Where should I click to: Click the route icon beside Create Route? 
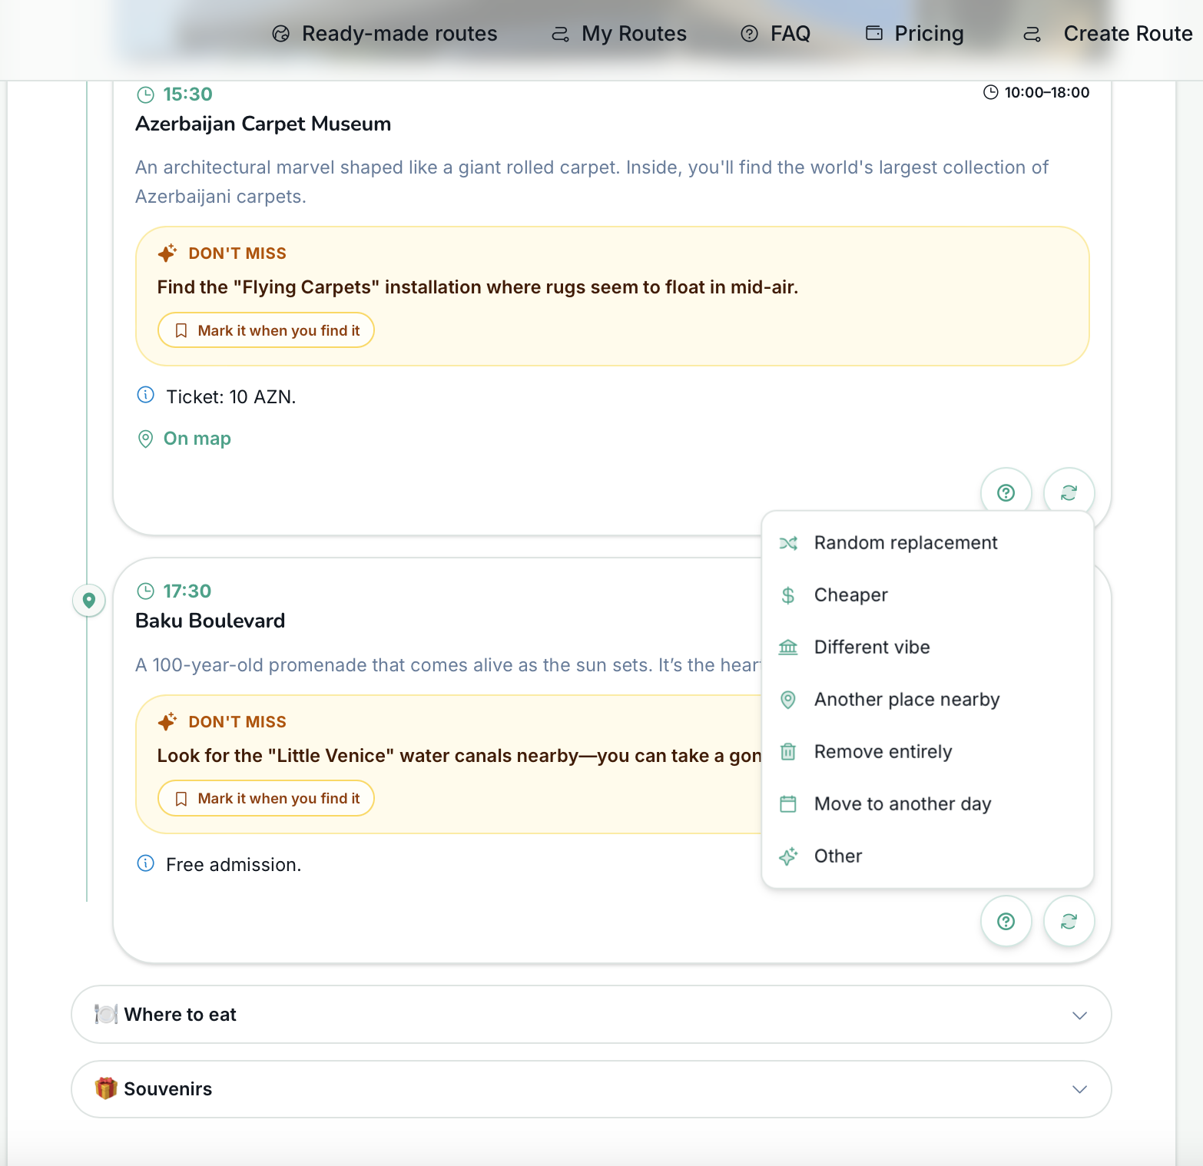1032,34
